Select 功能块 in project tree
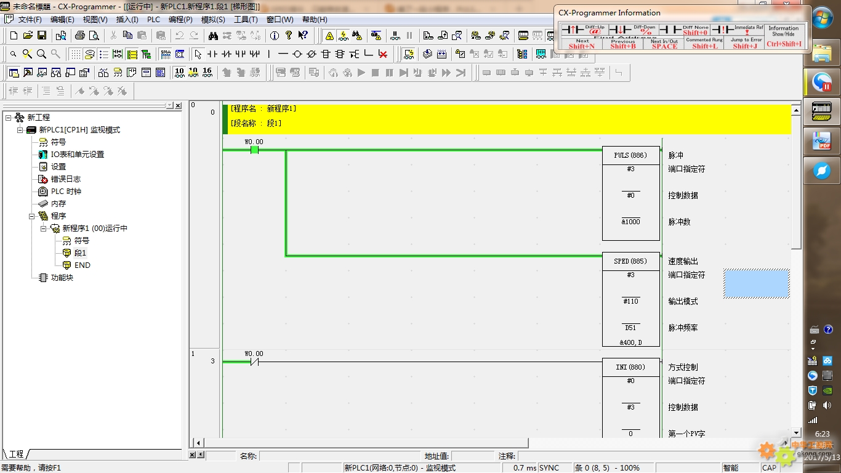841x473 pixels. (62, 278)
